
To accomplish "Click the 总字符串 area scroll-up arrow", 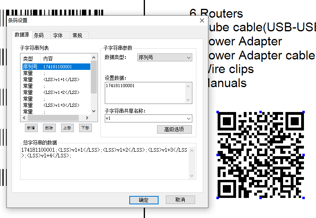I will pyautogui.click(x=192, y=151).
